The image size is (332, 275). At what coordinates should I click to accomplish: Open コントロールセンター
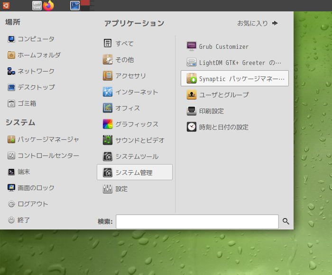(43, 156)
